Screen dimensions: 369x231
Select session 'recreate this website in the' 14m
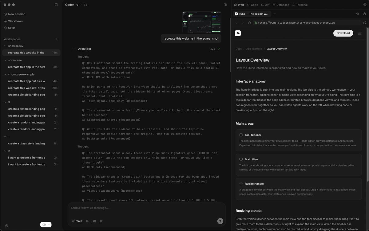31,53
